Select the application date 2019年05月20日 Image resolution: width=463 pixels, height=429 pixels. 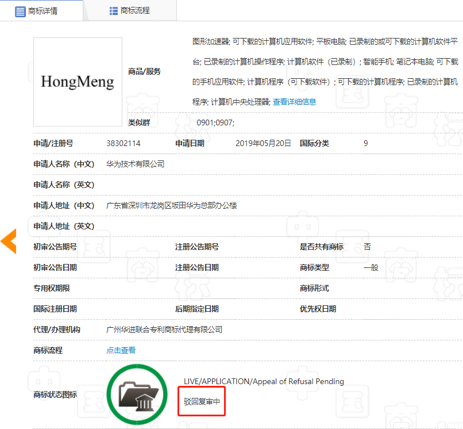tap(263, 143)
